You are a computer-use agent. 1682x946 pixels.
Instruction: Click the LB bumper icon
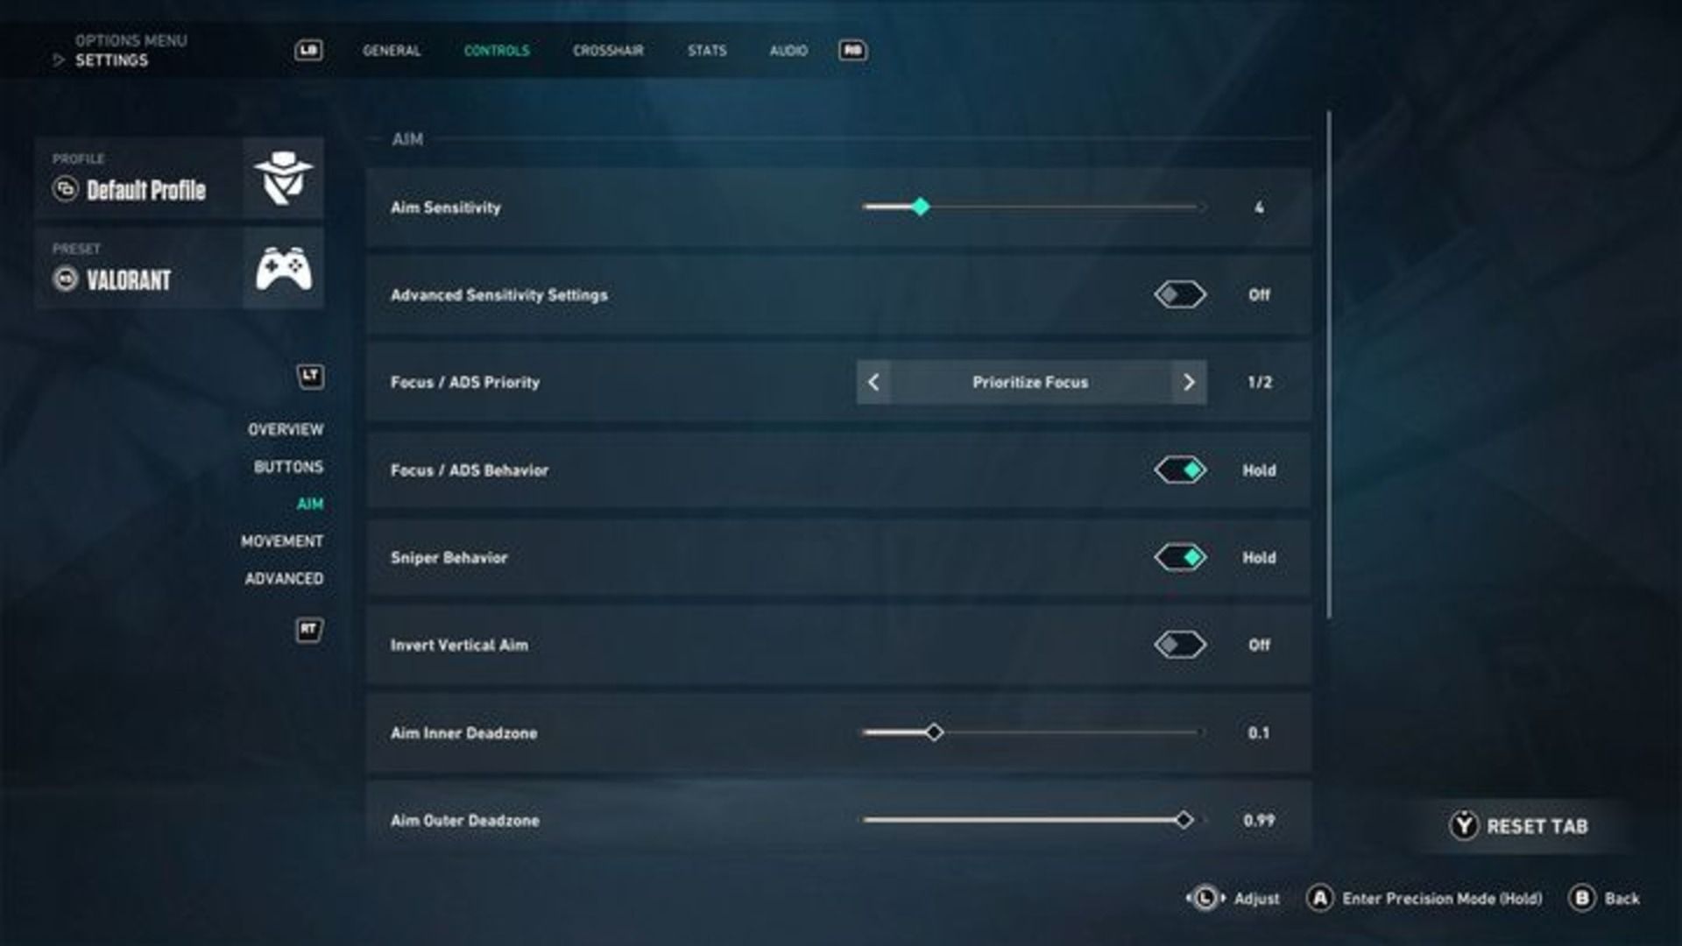308,51
